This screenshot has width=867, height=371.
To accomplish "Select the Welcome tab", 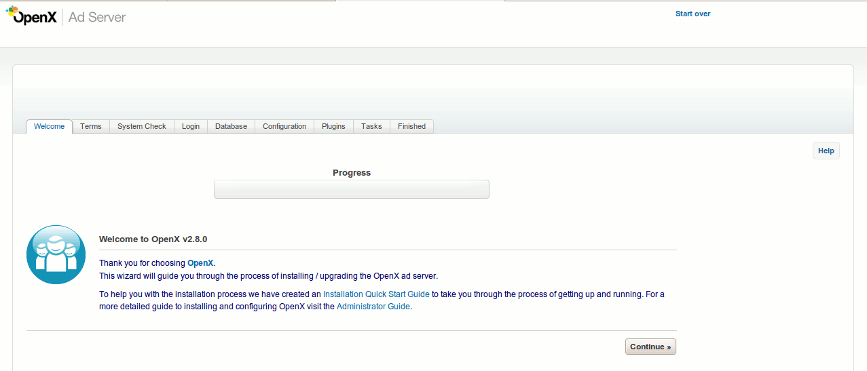I will [50, 127].
